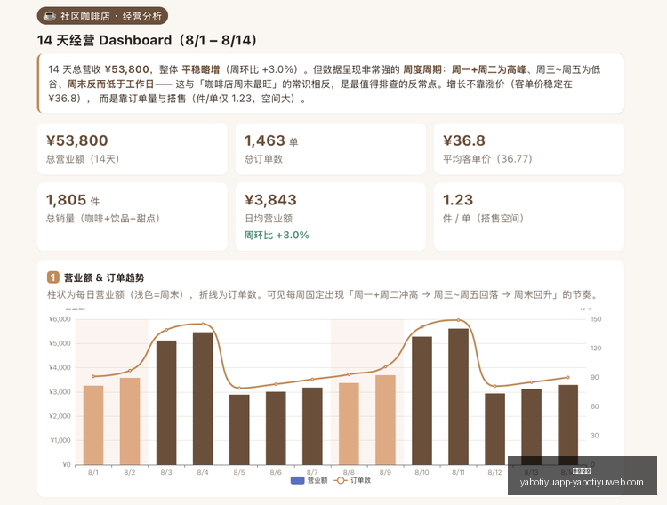Image resolution: width=667 pixels, height=505 pixels.
Task: Toggle the 订单数 legend item
Action: coord(353,480)
